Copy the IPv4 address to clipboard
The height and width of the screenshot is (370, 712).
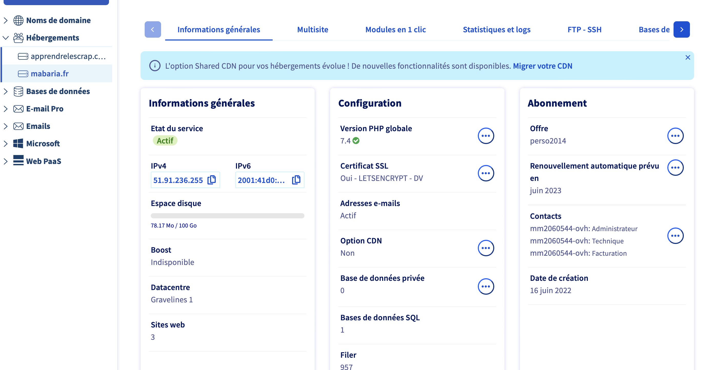(x=212, y=180)
